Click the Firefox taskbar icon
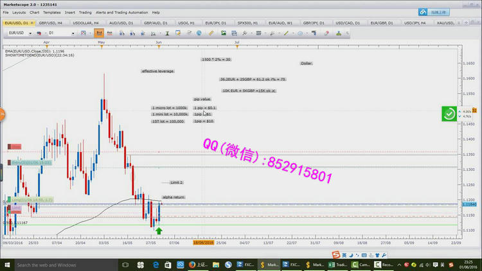 tap(192, 265)
